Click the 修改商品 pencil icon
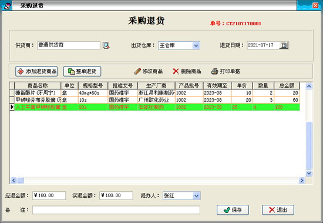 click(137, 71)
